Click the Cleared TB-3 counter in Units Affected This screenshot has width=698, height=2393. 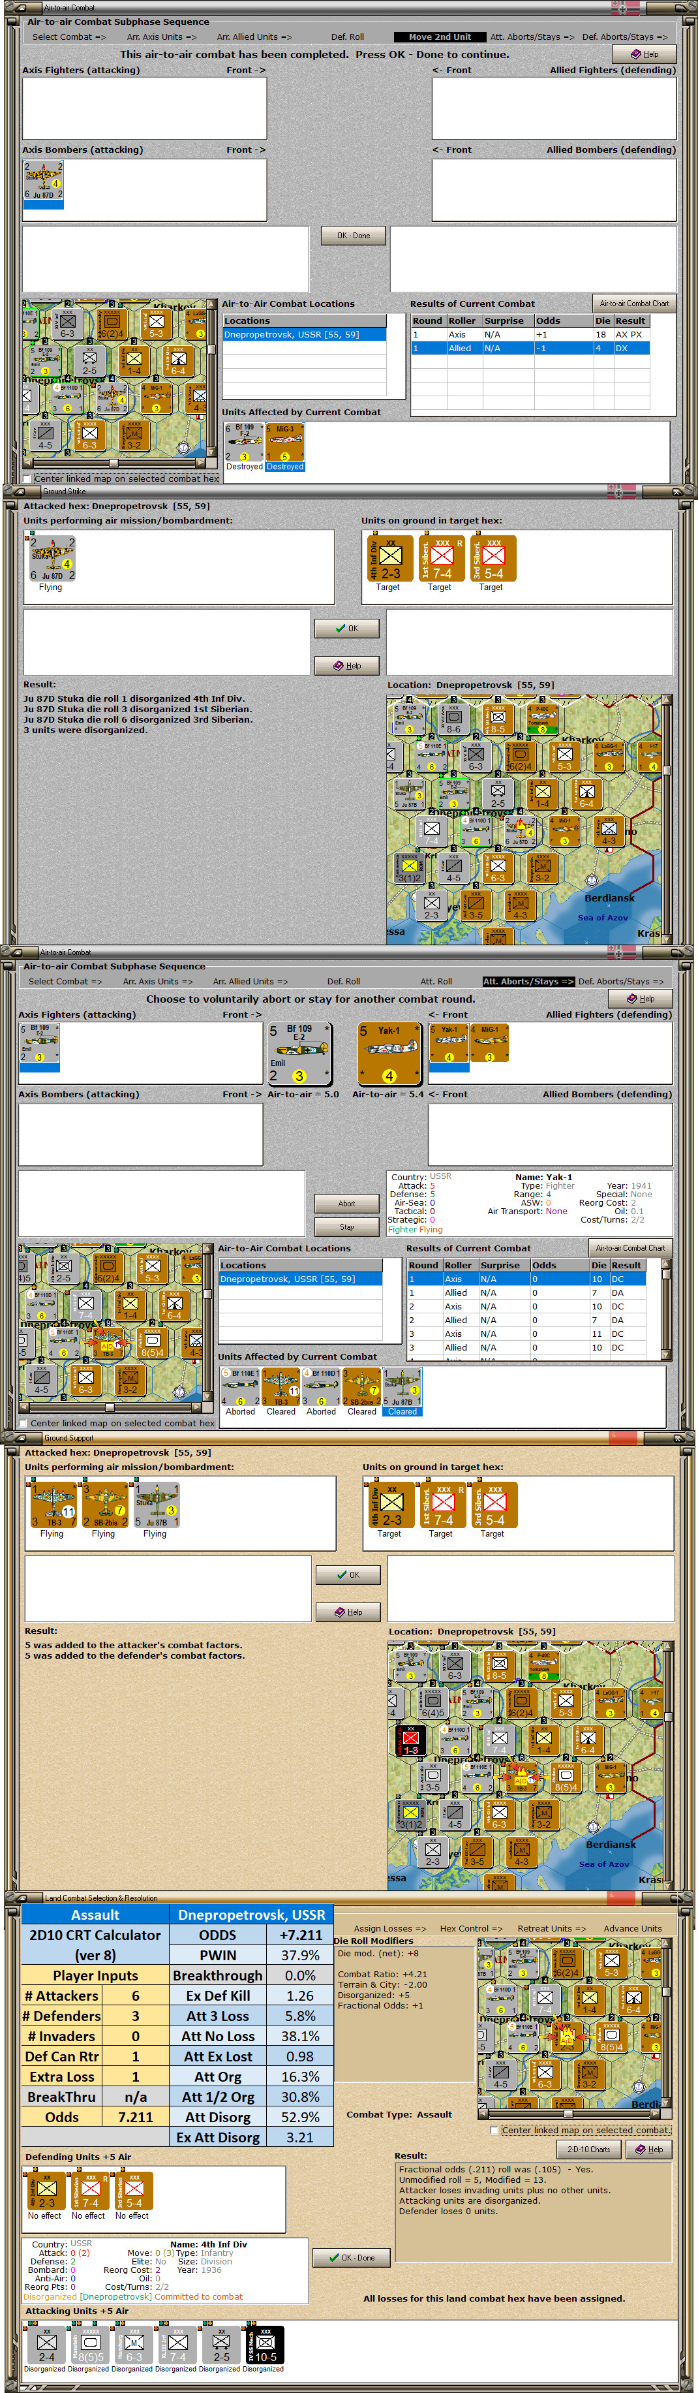[x=281, y=1386]
